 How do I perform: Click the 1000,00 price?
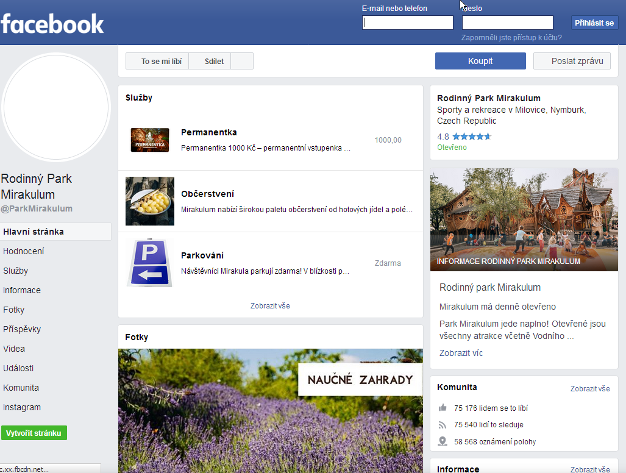[x=388, y=140]
